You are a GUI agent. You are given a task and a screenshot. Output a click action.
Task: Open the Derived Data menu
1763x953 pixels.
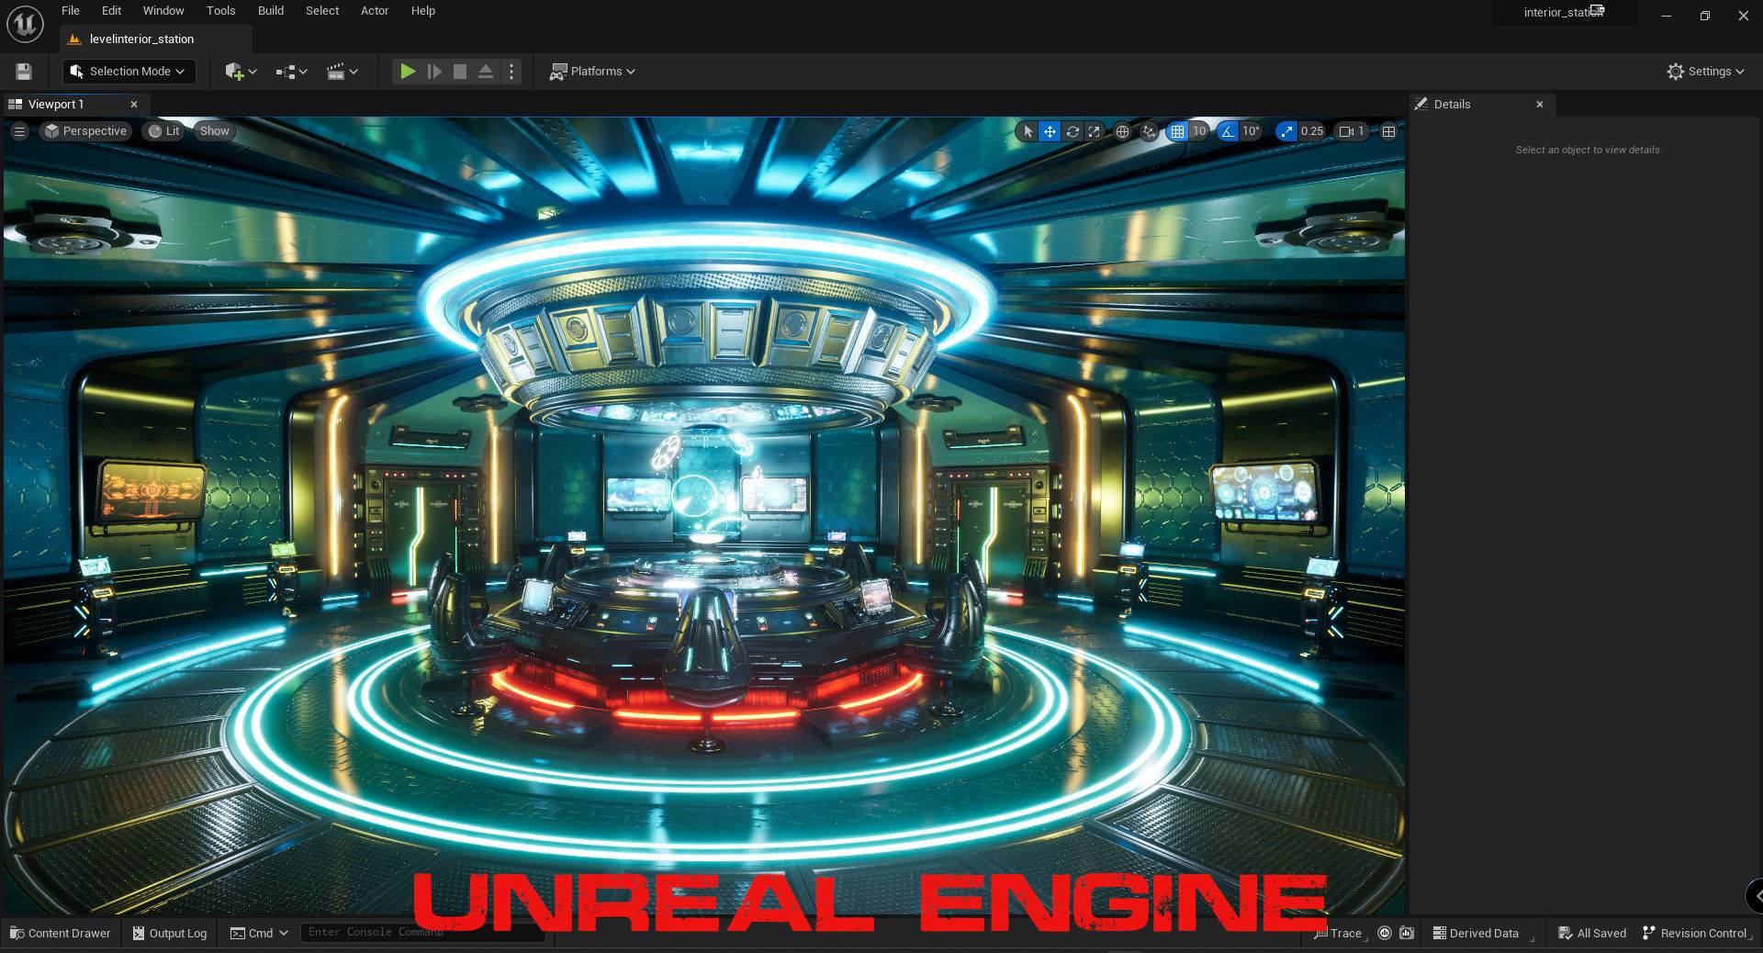(x=1482, y=933)
